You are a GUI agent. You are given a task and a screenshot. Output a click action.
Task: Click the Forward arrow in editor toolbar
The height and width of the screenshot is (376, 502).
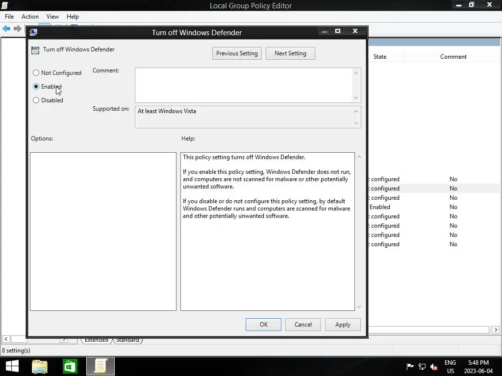click(x=18, y=29)
